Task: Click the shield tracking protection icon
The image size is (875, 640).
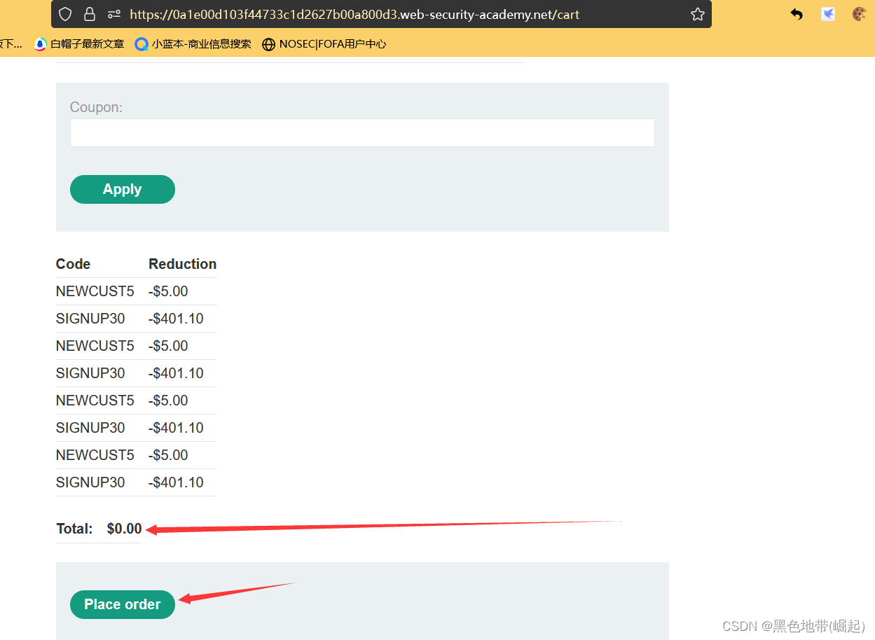Action: [65, 14]
